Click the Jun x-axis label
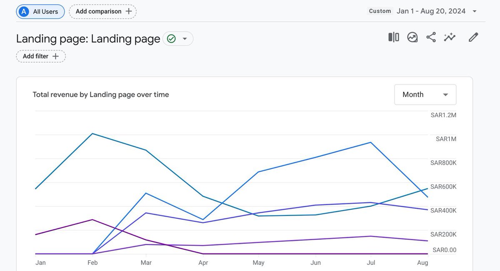This screenshot has width=500, height=271. coord(316,263)
